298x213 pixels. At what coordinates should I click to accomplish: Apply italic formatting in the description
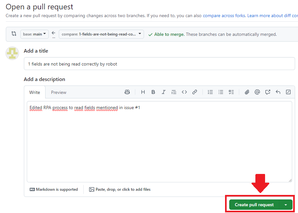tap(164, 92)
